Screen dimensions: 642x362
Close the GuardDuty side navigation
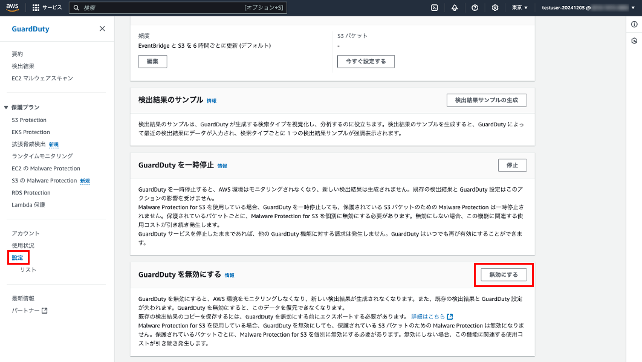click(x=102, y=28)
